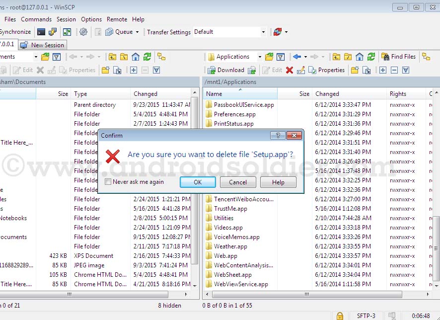Image resolution: width=440 pixels, height=320 pixels.
Task: Click local panel horizontal scrollbar
Action: (x=84, y=294)
